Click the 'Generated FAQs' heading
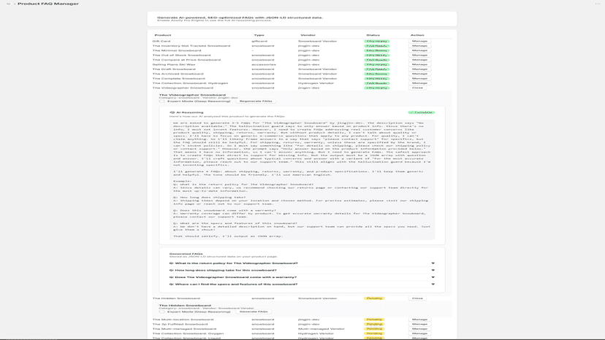The height and width of the screenshot is (340, 605). pyautogui.click(x=186, y=254)
